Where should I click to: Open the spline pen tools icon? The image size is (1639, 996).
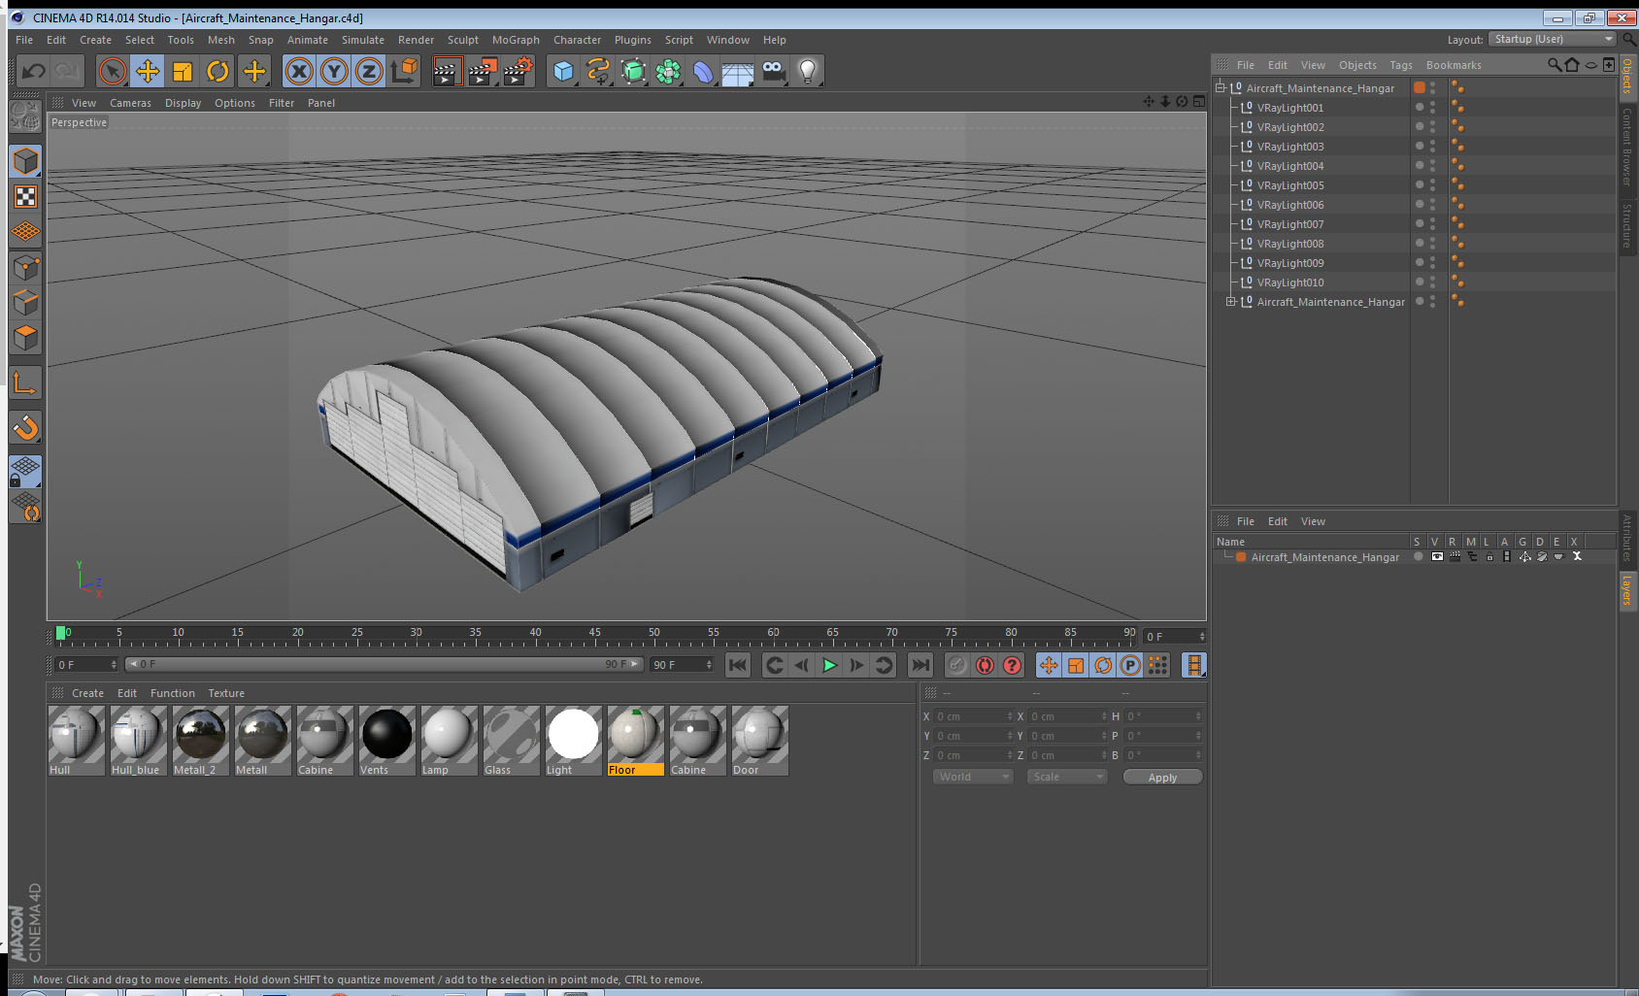click(598, 71)
